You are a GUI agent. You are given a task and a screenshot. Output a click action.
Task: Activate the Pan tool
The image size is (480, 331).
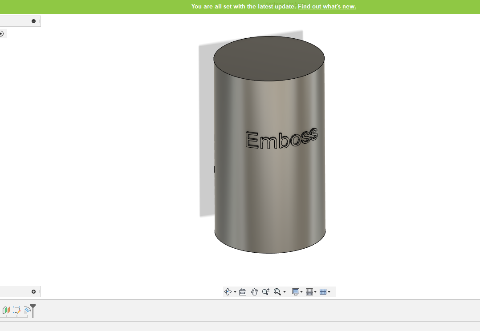tap(254, 291)
